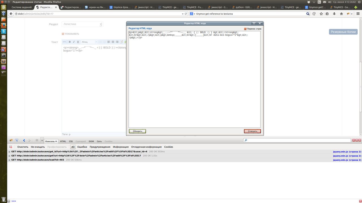
Task: Open the 'Раздел' Логистика dropdown
Action: click(82, 24)
